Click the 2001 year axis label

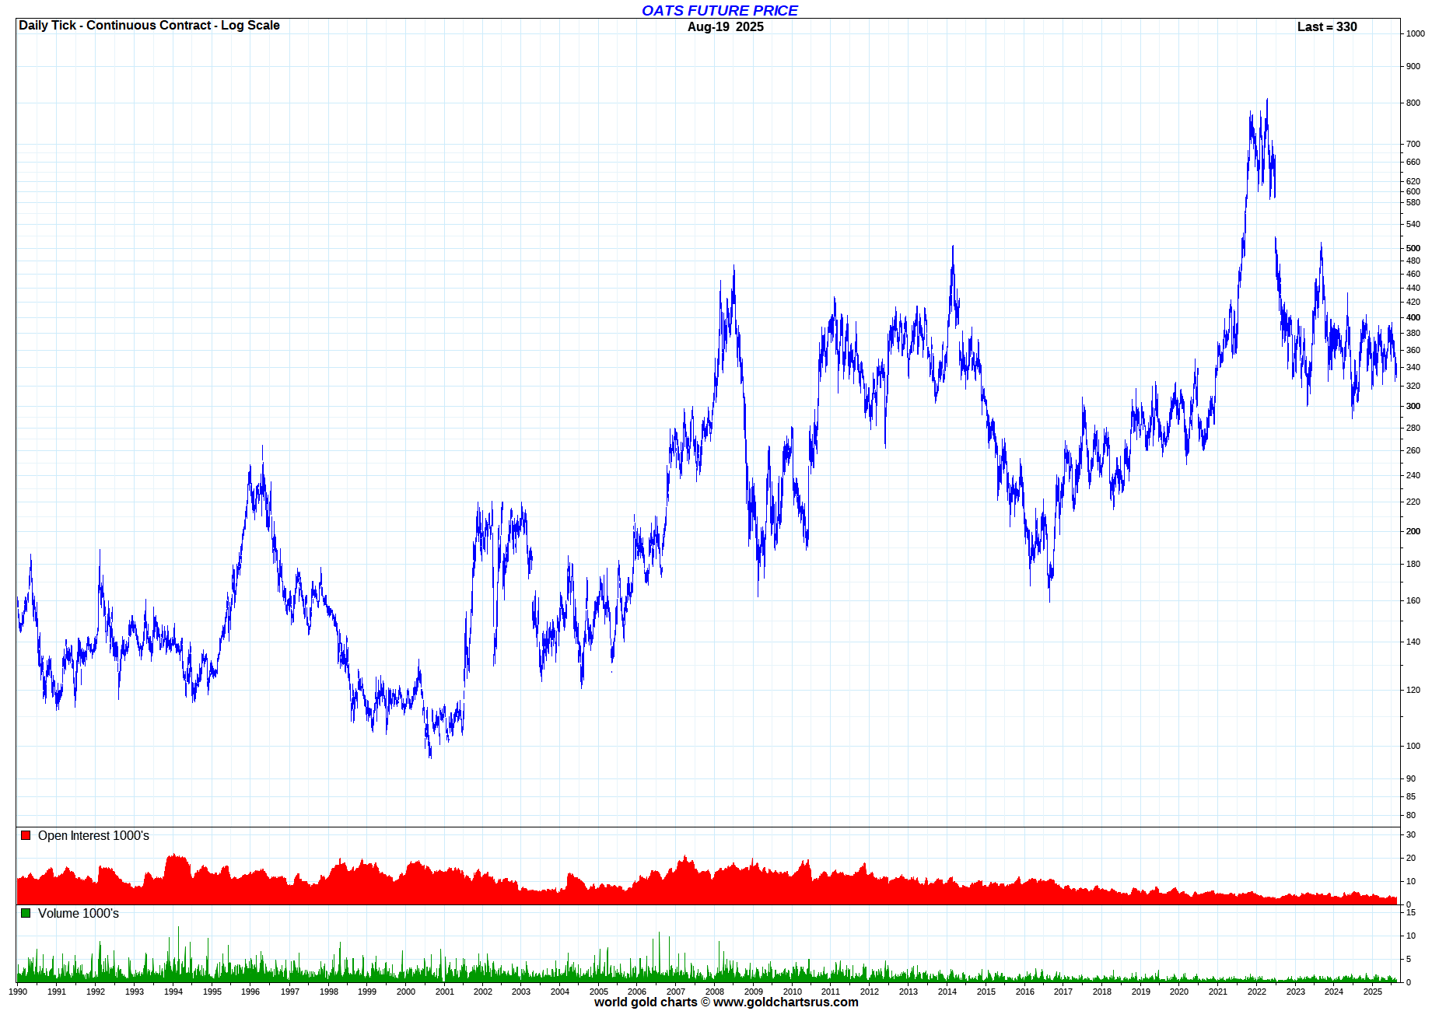[x=445, y=992]
